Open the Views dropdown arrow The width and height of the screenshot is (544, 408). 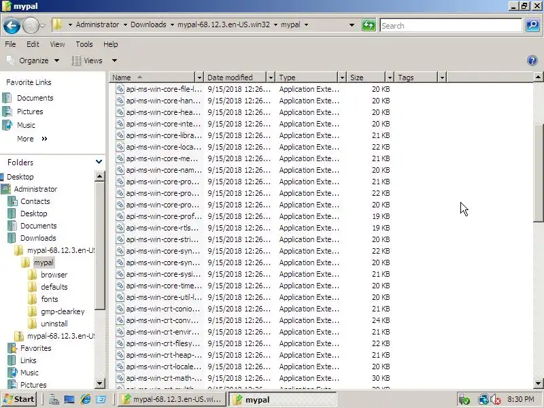[114, 61]
